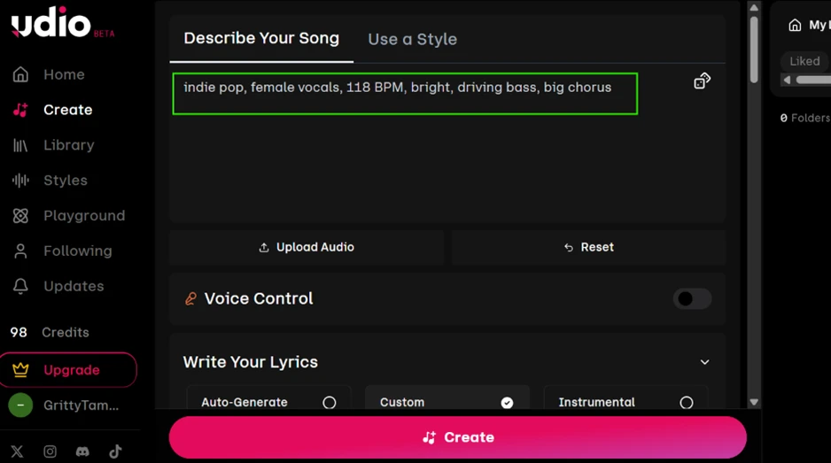Viewport: 831px width, 463px height.
Task: Select the Describe Your Song tab
Action: click(x=261, y=38)
